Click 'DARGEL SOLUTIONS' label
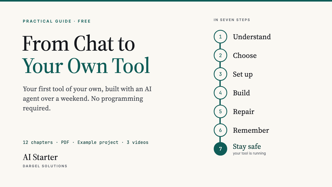Image resolution: width=332 pixels, height=187 pixels. pyautogui.click(x=45, y=166)
